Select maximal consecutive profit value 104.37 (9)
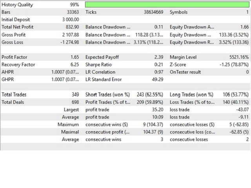The height and width of the screenshot is (188, 251). click(x=153, y=132)
